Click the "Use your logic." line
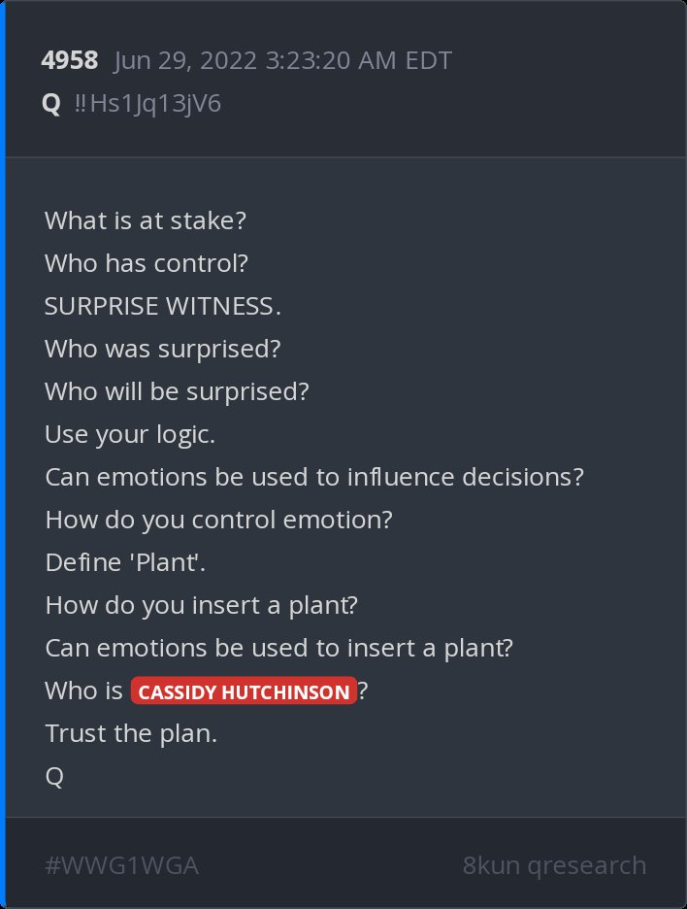Image resolution: width=687 pixels, height=909 pixels. point(130,434)
